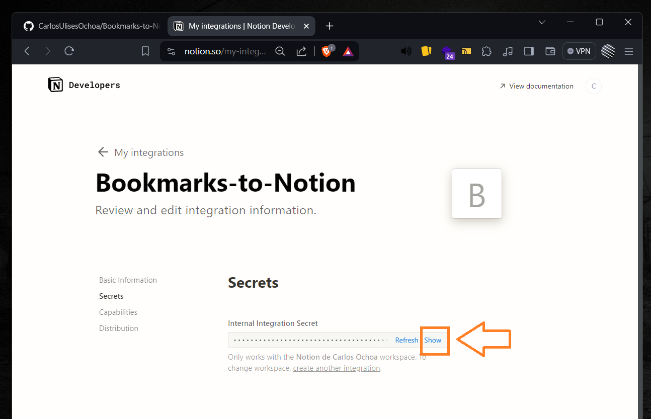
Task: Go back using the browser back arrow
Action: point(27,51)
